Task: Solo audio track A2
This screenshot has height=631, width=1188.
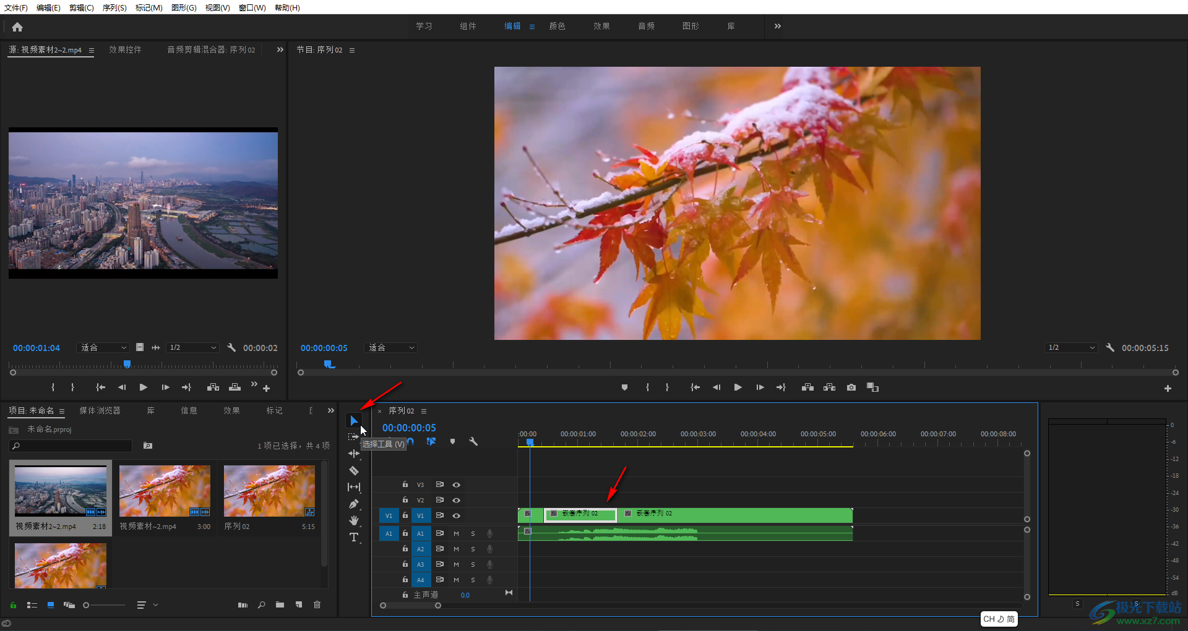Action: [473, 549]
